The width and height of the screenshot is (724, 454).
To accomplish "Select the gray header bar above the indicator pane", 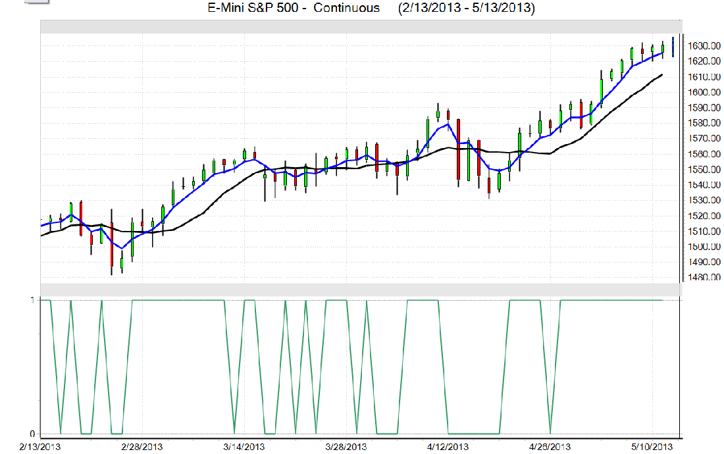I will (x=362, y=290).
